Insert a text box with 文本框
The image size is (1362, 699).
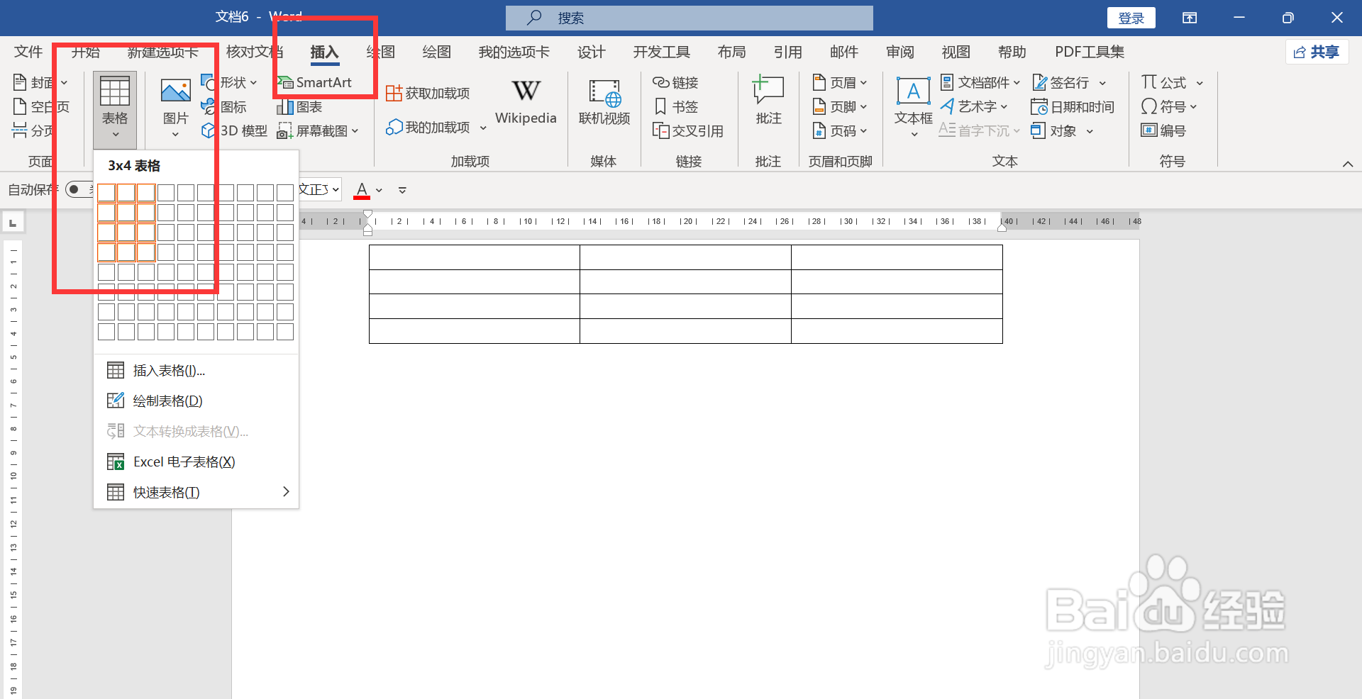913,106
